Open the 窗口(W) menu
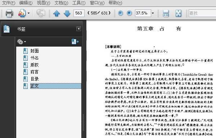 [97, 3]
